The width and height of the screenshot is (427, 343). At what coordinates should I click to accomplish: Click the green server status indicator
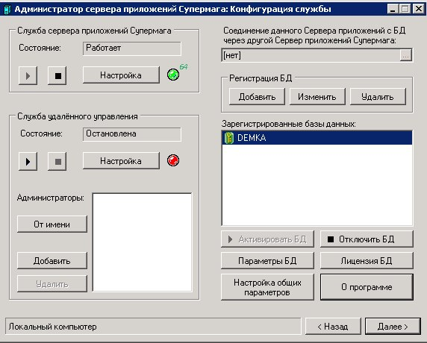pyautogui.click(x=173, y=75)
